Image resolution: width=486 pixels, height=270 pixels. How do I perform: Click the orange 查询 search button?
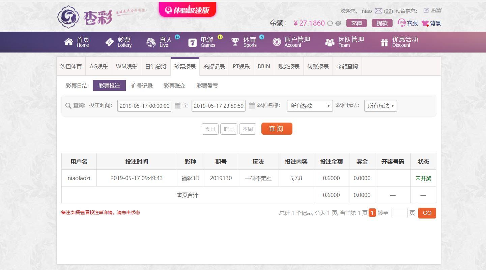[x=277, y=129]
